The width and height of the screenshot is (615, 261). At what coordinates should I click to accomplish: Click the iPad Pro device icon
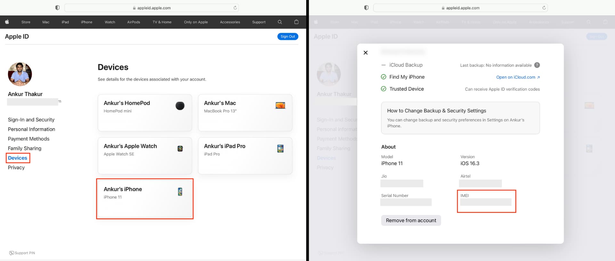pos(280,148)
